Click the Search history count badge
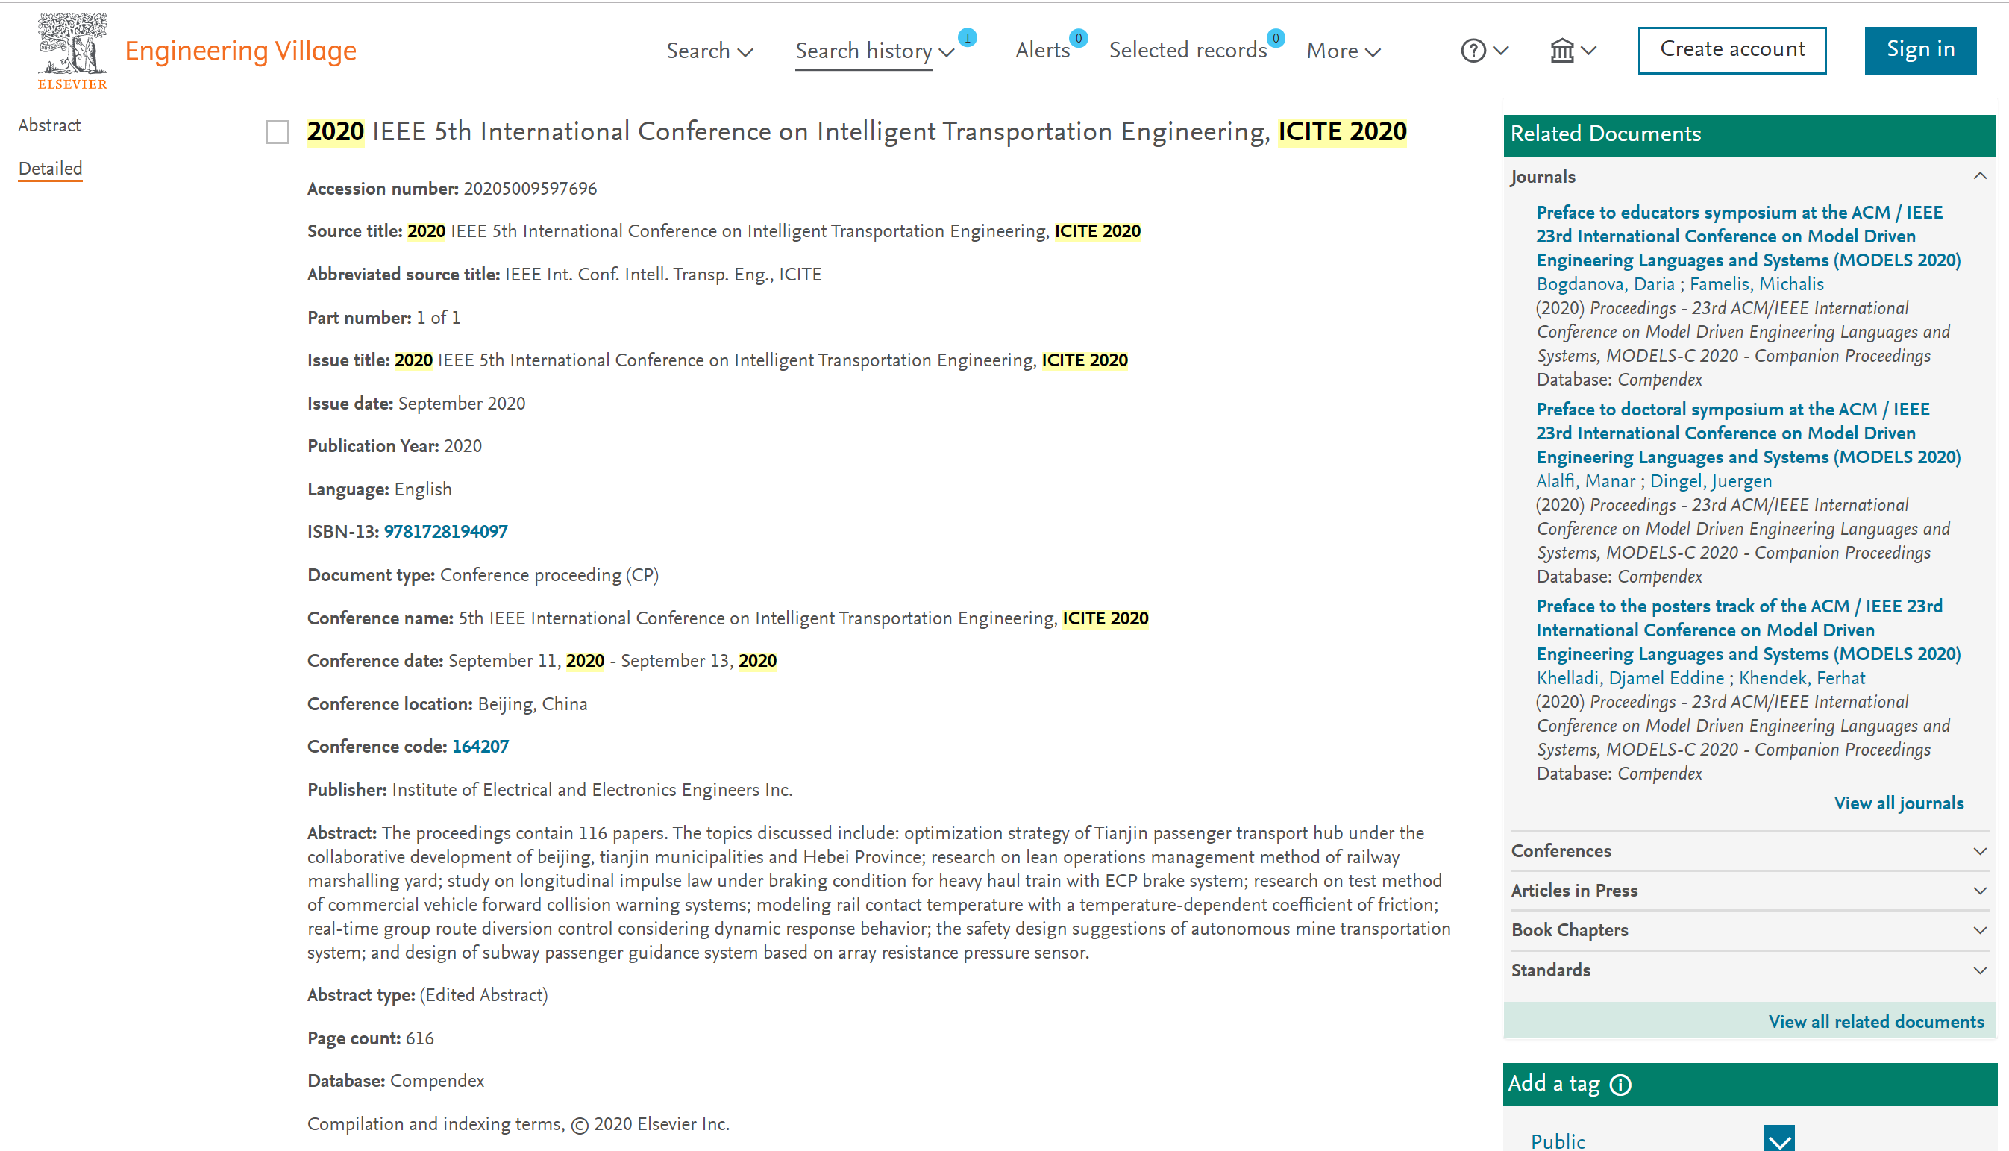The width and height of the screenshot is (2009, 1151). (x=968, y=37)
